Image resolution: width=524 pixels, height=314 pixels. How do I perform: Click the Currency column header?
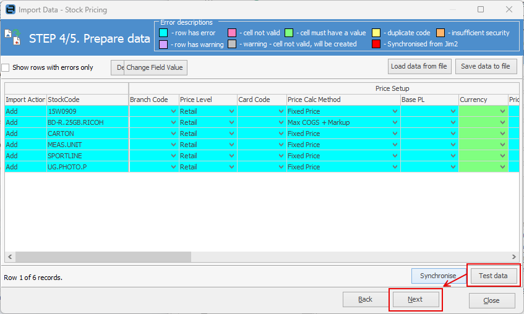pyautogui.click(x=483, y=100)
